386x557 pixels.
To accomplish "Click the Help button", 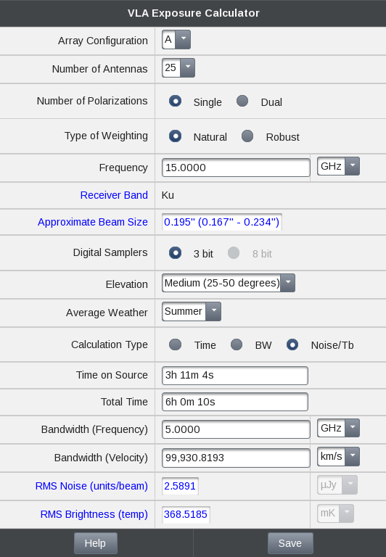I will point(96,543).
